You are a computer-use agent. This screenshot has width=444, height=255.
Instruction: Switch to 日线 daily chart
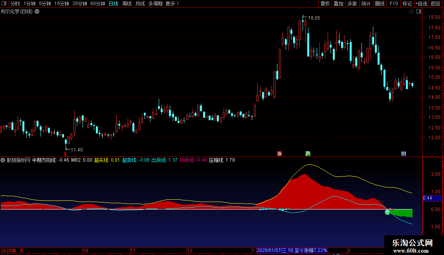coord(113,4)
